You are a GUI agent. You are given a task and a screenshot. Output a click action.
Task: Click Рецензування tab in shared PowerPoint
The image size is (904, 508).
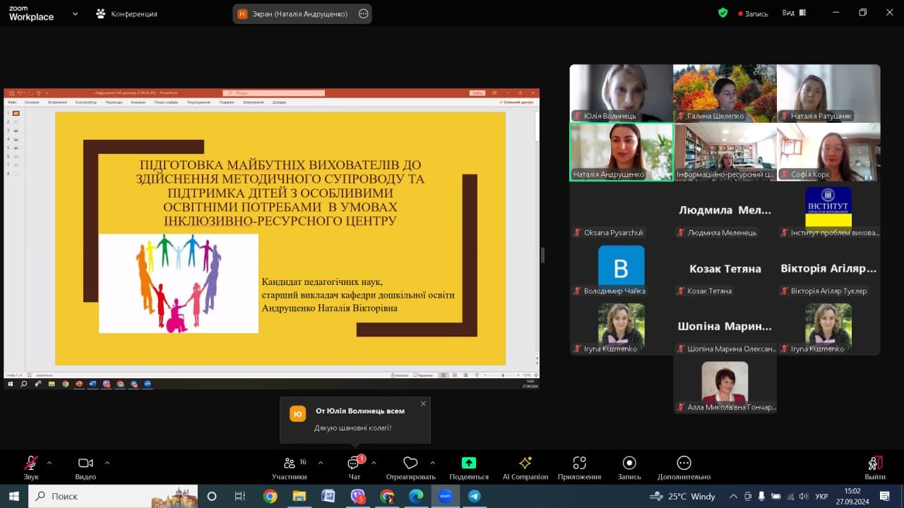199,102
